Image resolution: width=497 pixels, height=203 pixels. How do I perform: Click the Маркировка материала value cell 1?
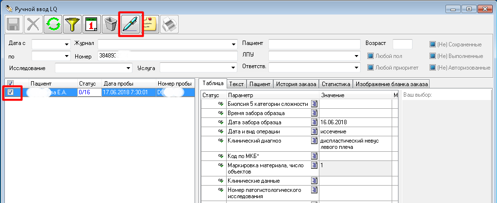click(355, 169)
